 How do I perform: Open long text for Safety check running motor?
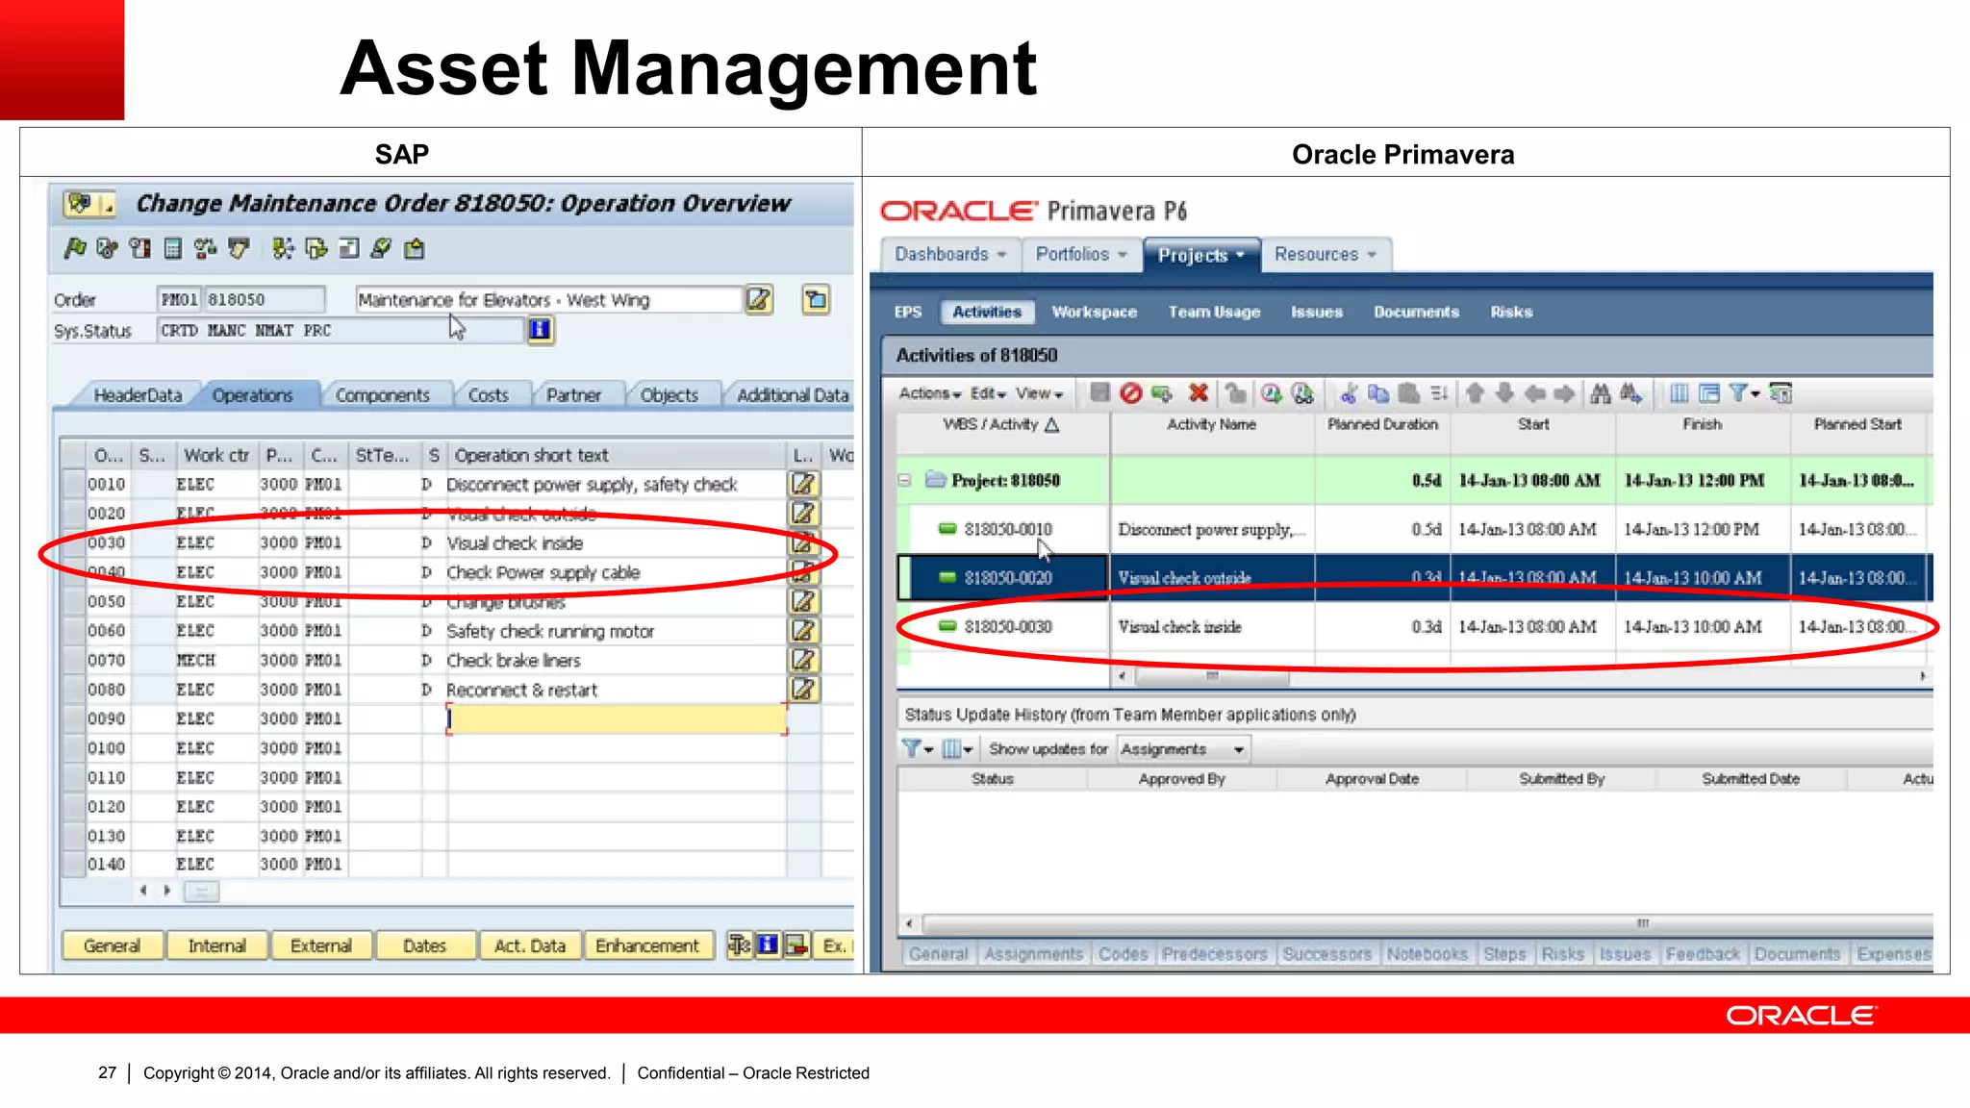pos(803,631)
